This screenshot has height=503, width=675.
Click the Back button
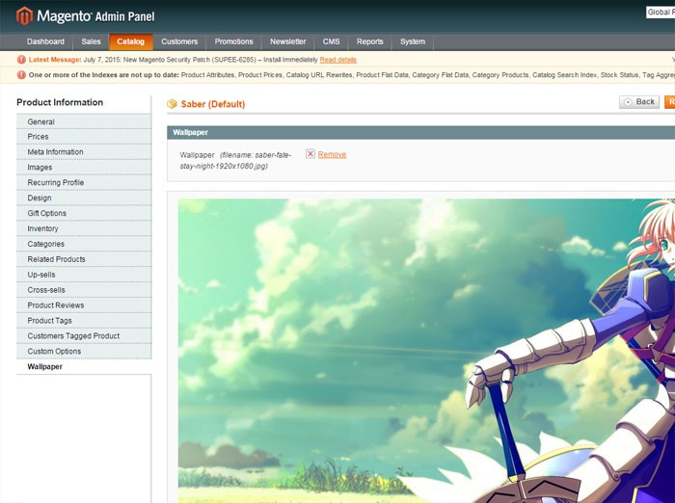(639, 102)
